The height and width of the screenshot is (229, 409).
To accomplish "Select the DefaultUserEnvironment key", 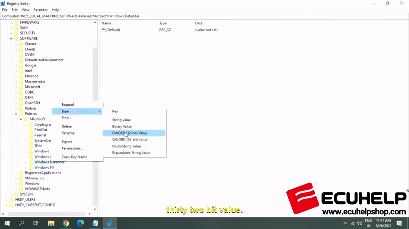I will coord(44,60).
